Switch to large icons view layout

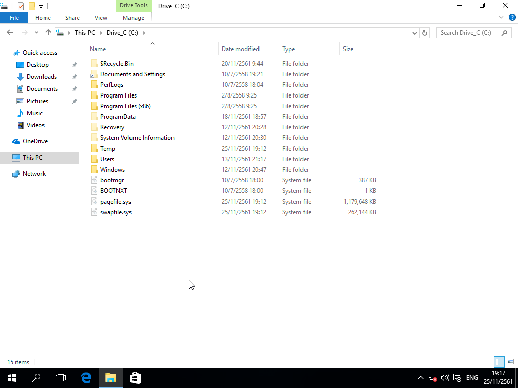(x=510, y=362)
